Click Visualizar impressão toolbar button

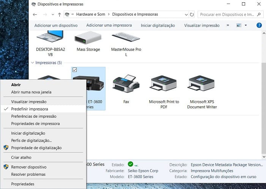pyautogui.click(x=202, y=25)
